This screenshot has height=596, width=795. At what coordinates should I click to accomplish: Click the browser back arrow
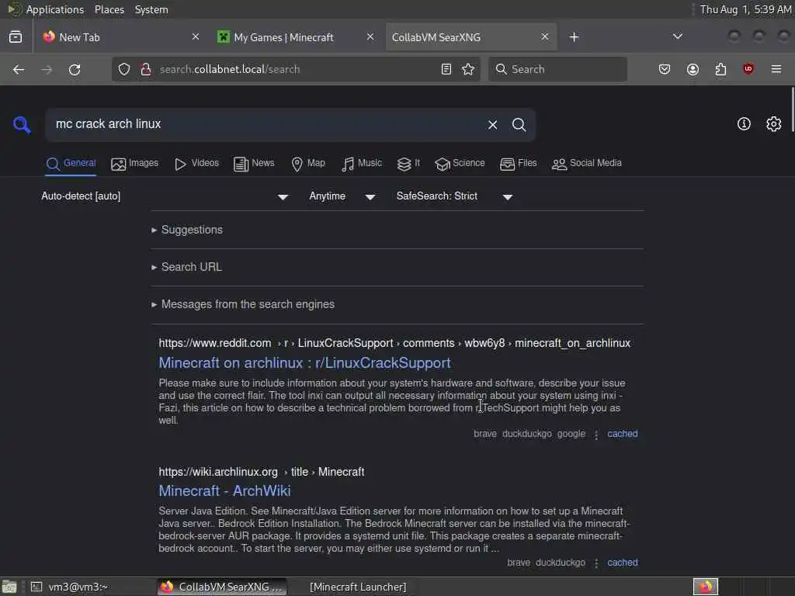click(x=19, y=69)
